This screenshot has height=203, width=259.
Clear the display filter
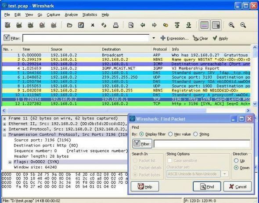click(x=200, y=38)
